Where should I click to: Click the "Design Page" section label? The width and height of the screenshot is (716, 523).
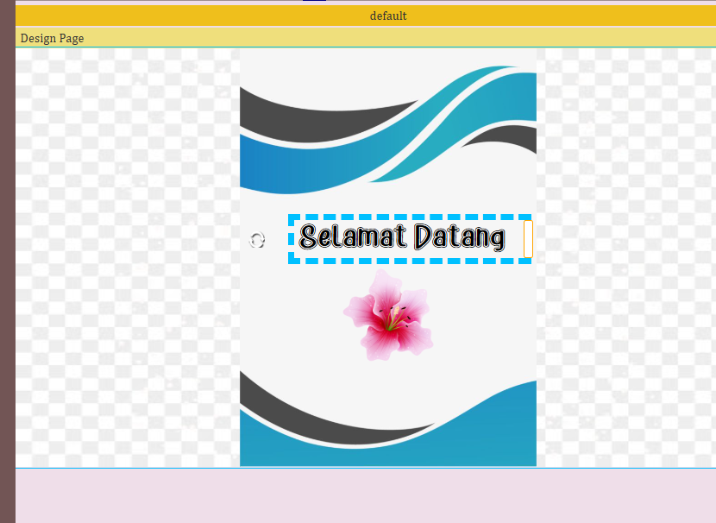[x=52, y=38]
